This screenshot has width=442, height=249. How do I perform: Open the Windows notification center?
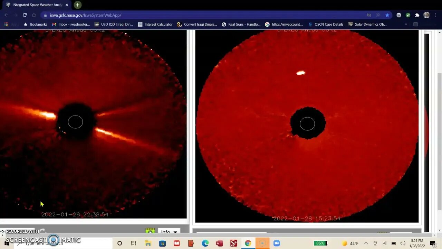coord(433,243)
